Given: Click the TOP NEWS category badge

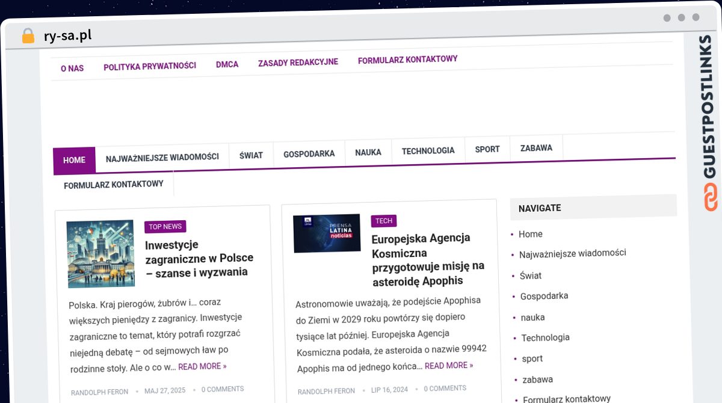Looking at the screenshot, I should (165, 227).
